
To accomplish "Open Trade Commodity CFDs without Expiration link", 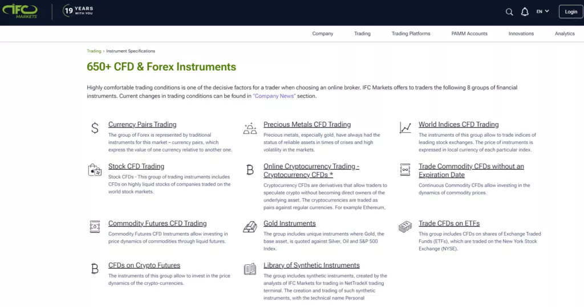I will click(x=471, y=170).
